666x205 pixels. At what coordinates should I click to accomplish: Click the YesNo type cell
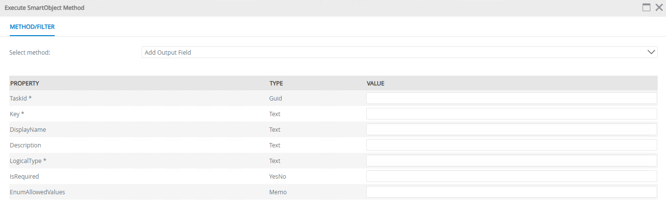coord(277,176)
